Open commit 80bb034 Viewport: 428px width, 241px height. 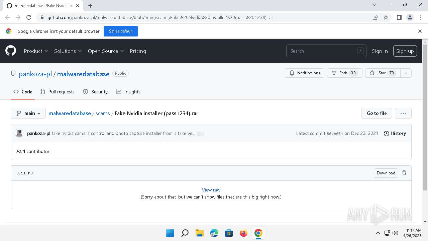point(335,133)
